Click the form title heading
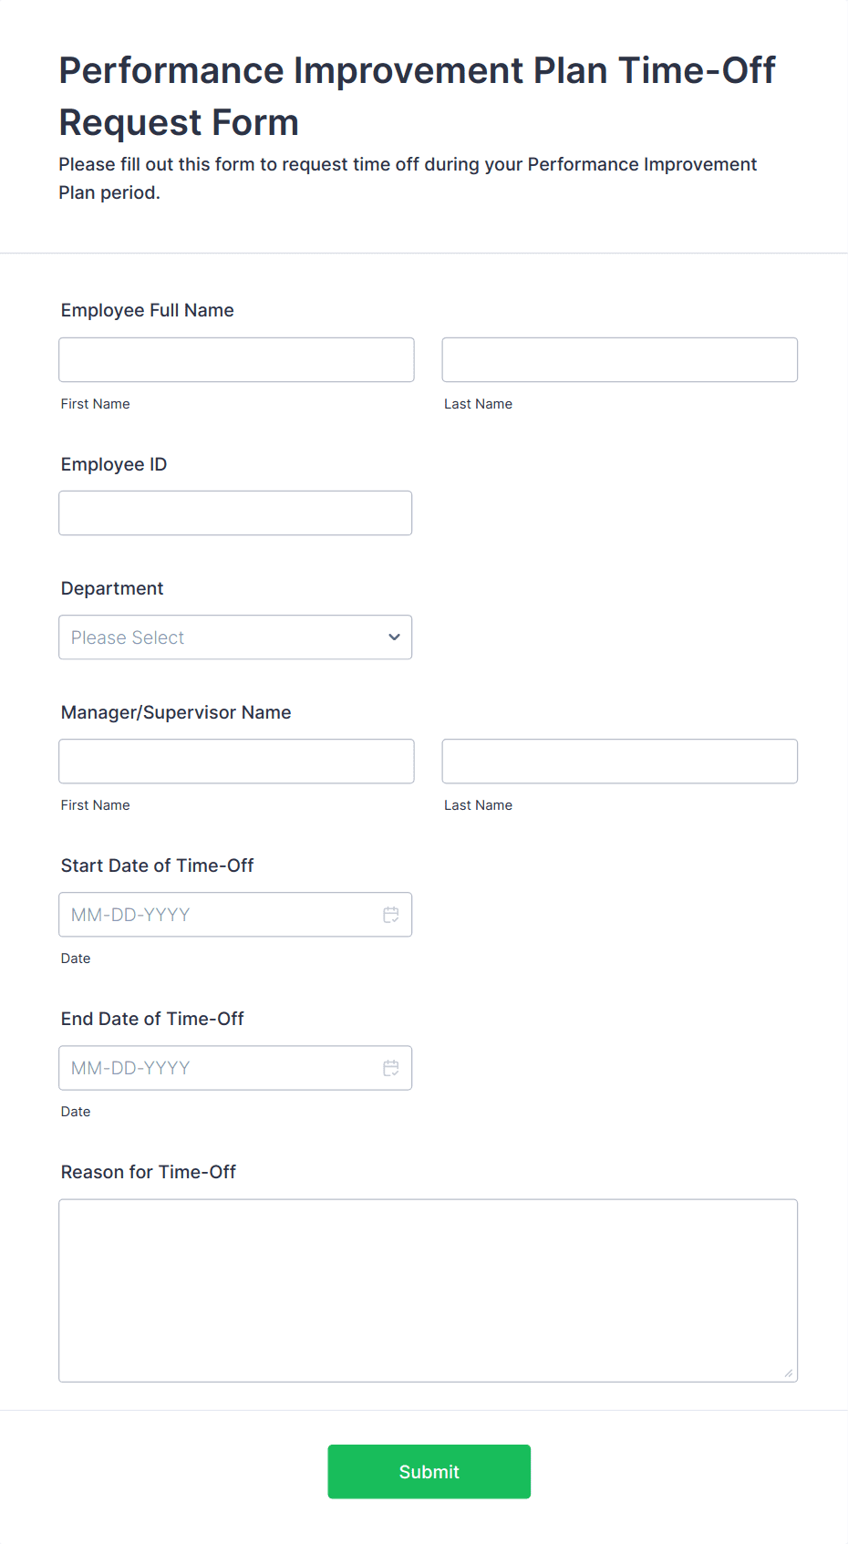The width and height of the screenshot is (848, 1544). (x=417, y=96)
